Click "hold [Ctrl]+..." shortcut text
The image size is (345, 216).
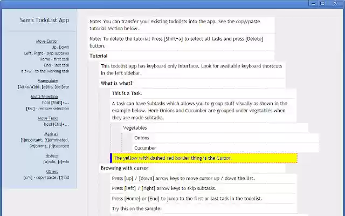tap(56, 124)
